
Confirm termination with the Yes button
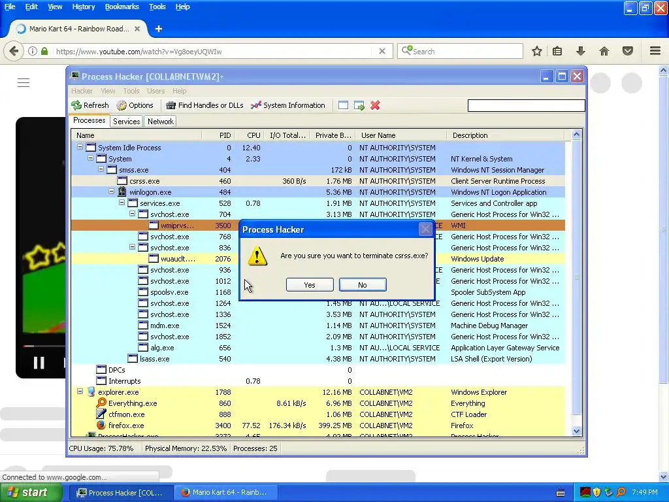310,285
